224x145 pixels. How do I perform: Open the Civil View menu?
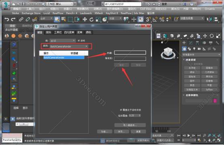[x=146, y=9]
